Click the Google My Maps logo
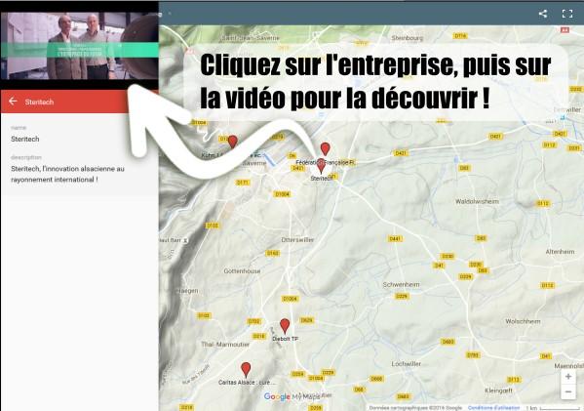Viewport: 584px width, 411px height. [292, 396]
